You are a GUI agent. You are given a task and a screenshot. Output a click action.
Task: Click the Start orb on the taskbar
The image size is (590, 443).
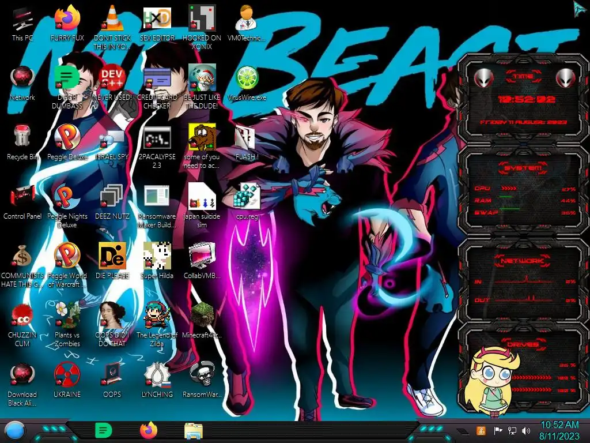pyautogui.click(x=14, y=431)
